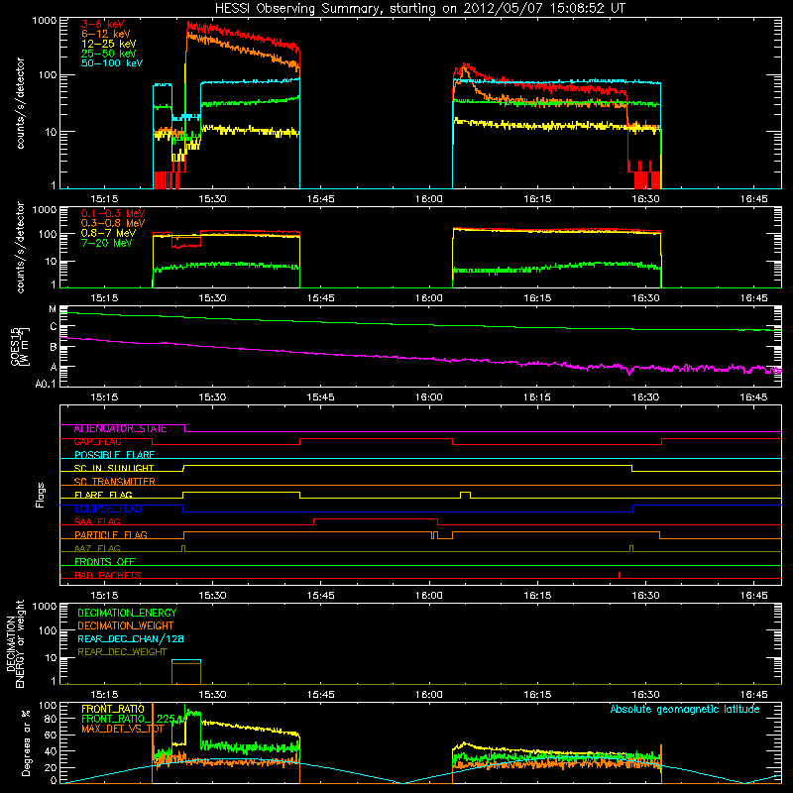793x793 pixels.
Task: Click the Degrees or % axis label
Action: coord(26,742)
